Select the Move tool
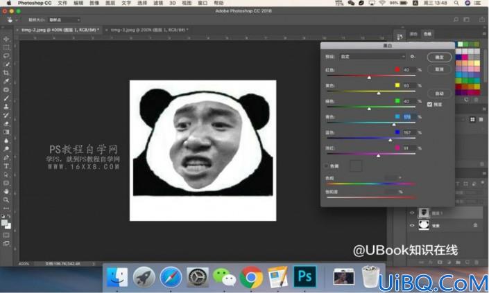The width and height of the screenshot is (489, 293). (x=6, y=39)
